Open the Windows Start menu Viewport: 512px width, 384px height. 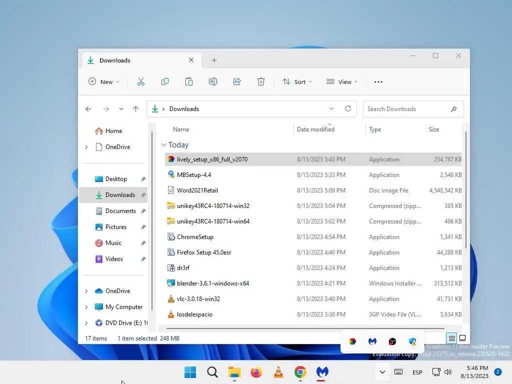click(x=190, y=372)
